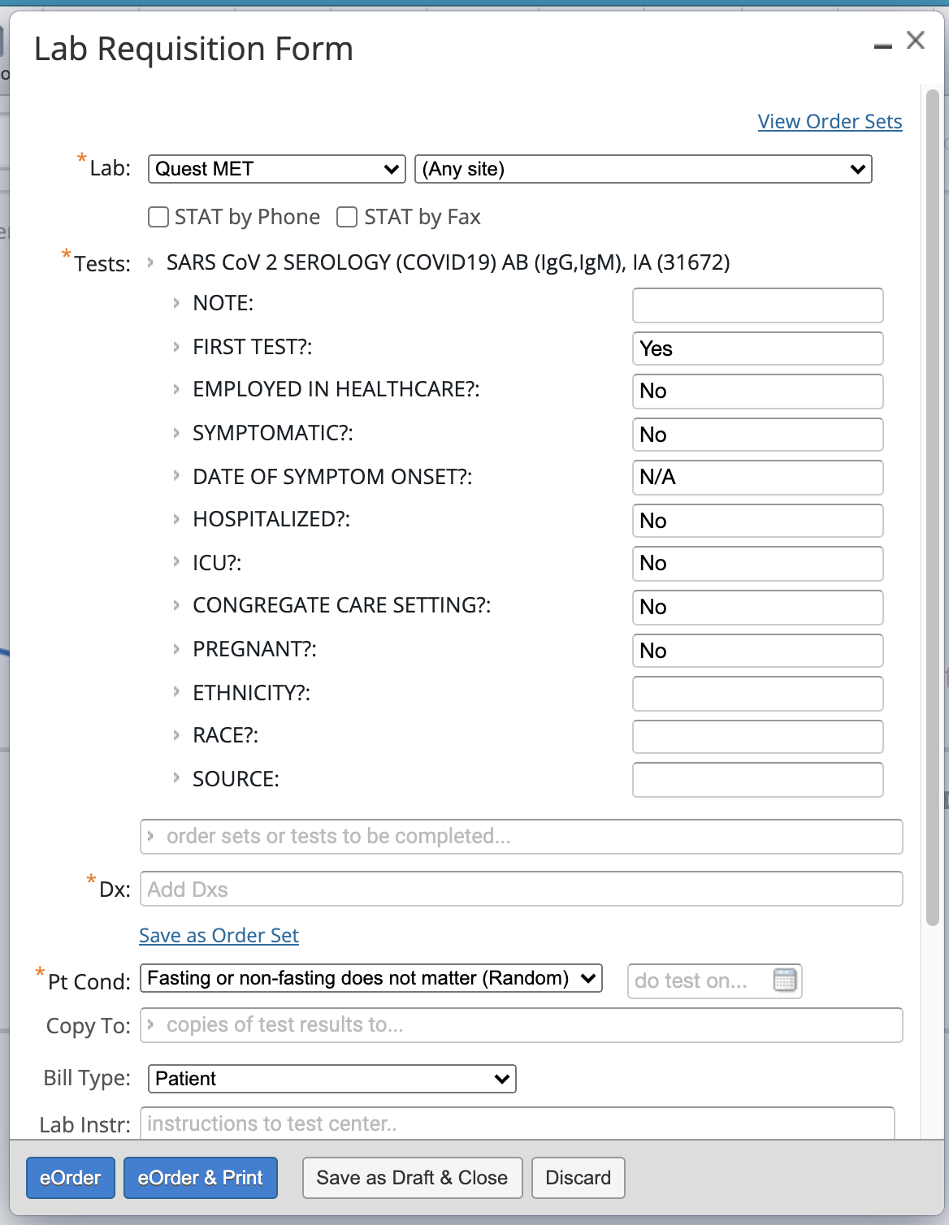Expand the SOURCE field chevron
Screen dimensions: 949x1225
175,777
